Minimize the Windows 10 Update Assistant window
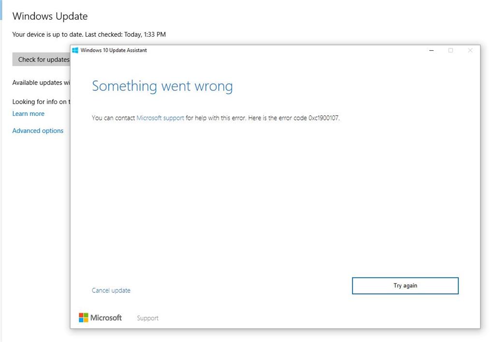The width and height of the screenshot is (495, 342). coord(431,51)
